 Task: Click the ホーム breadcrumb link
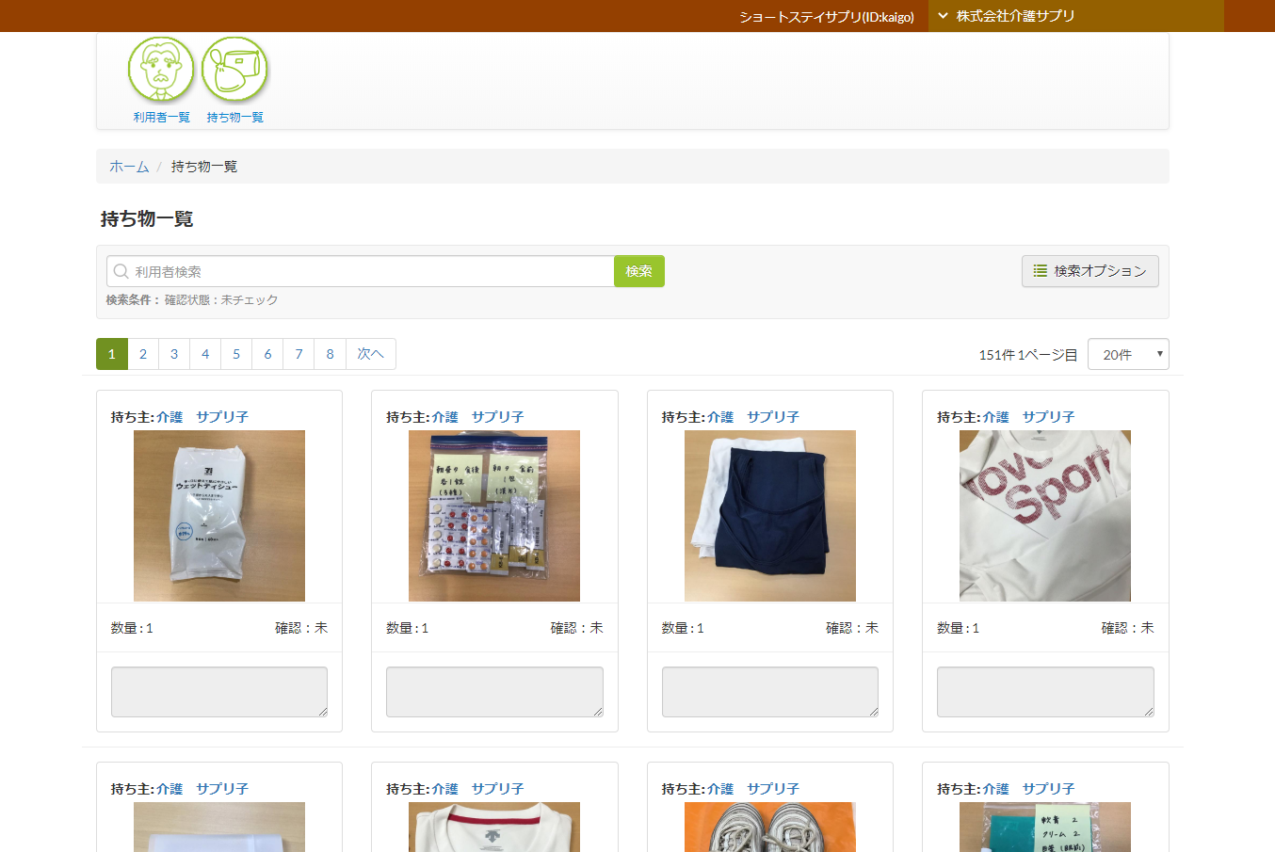coord(129,167)
